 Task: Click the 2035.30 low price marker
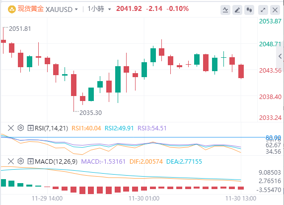[90, 113]
